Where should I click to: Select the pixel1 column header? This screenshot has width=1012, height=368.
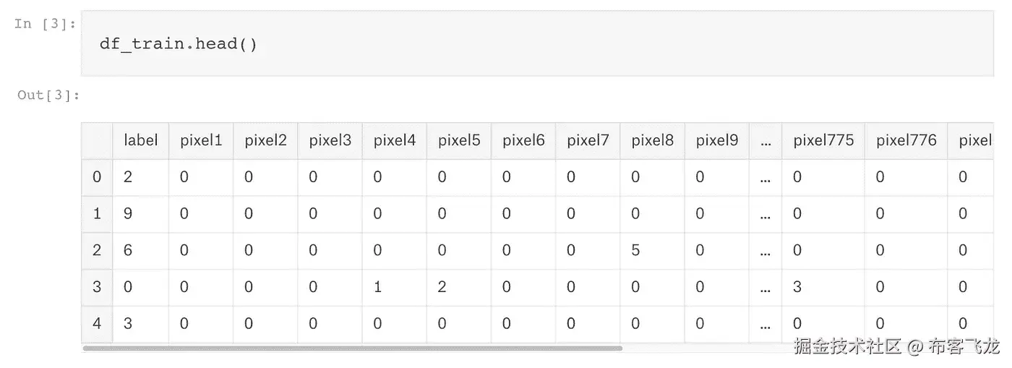(201, 140)
